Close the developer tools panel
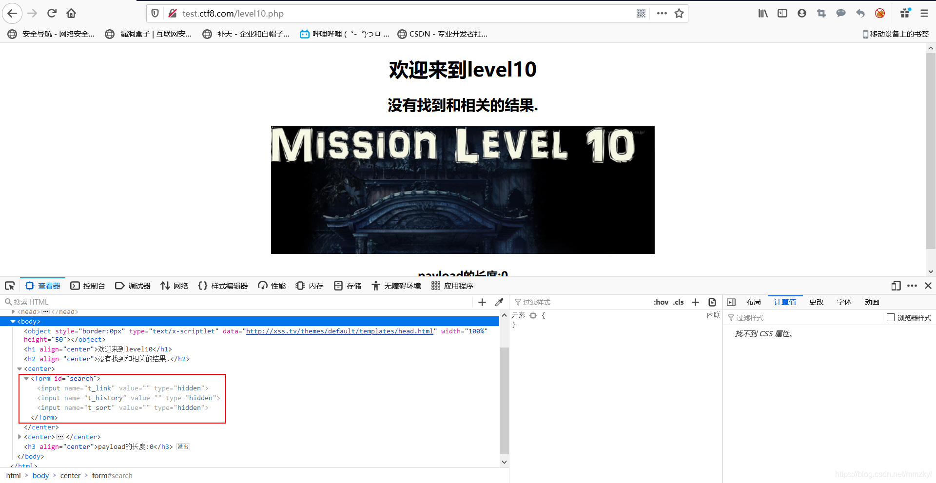 (928, 286)
